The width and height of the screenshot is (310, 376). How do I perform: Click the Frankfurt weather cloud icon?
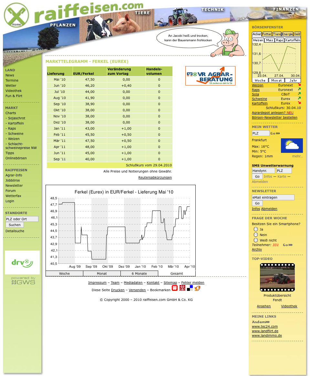[292, 145]
